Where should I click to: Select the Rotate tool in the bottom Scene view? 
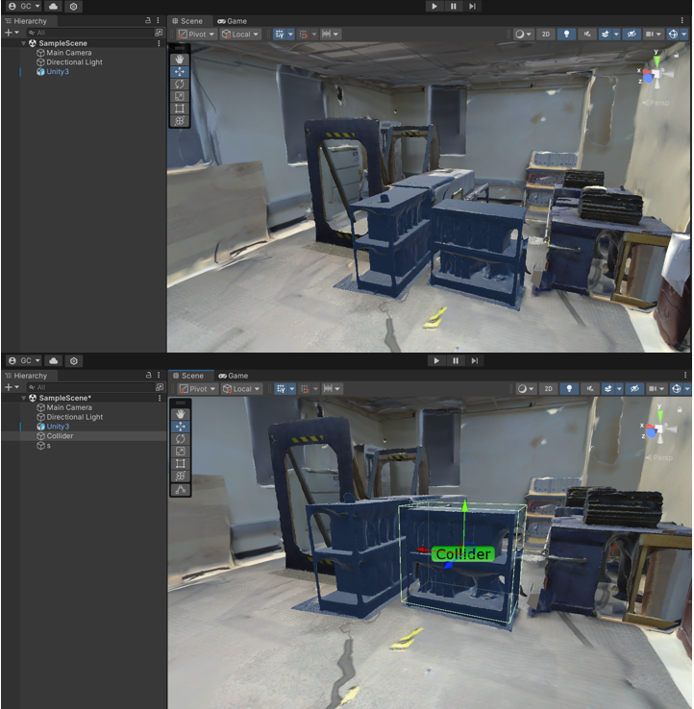point(181,439)
